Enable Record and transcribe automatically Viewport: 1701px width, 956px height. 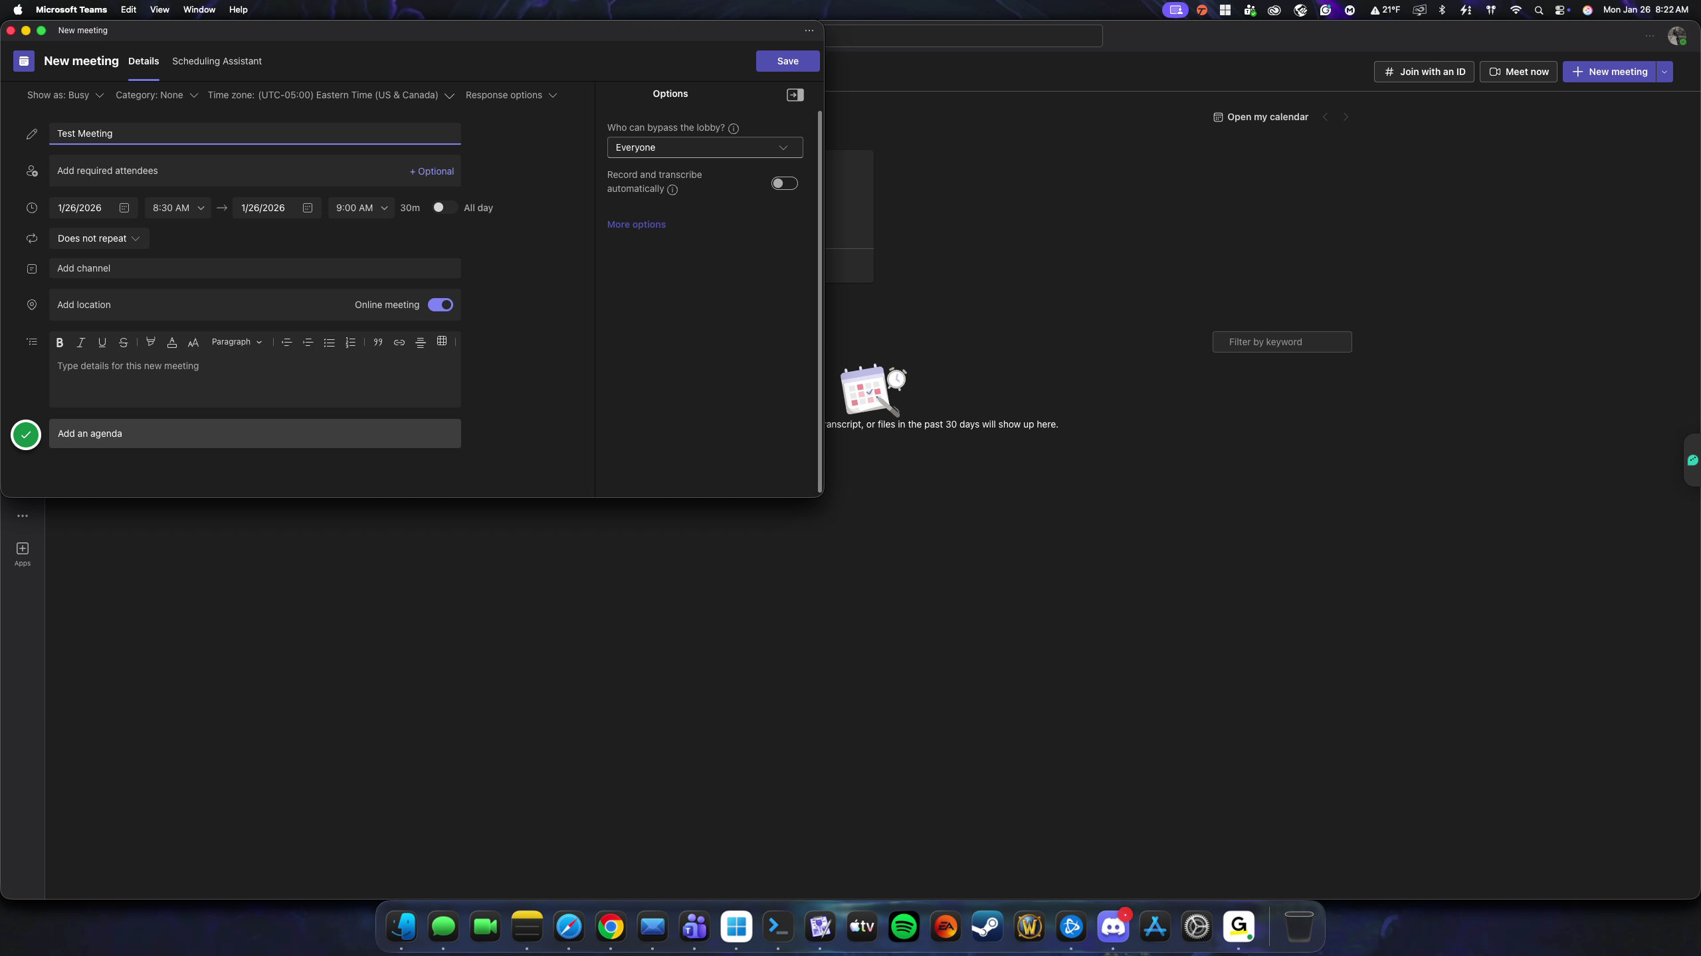785,183
